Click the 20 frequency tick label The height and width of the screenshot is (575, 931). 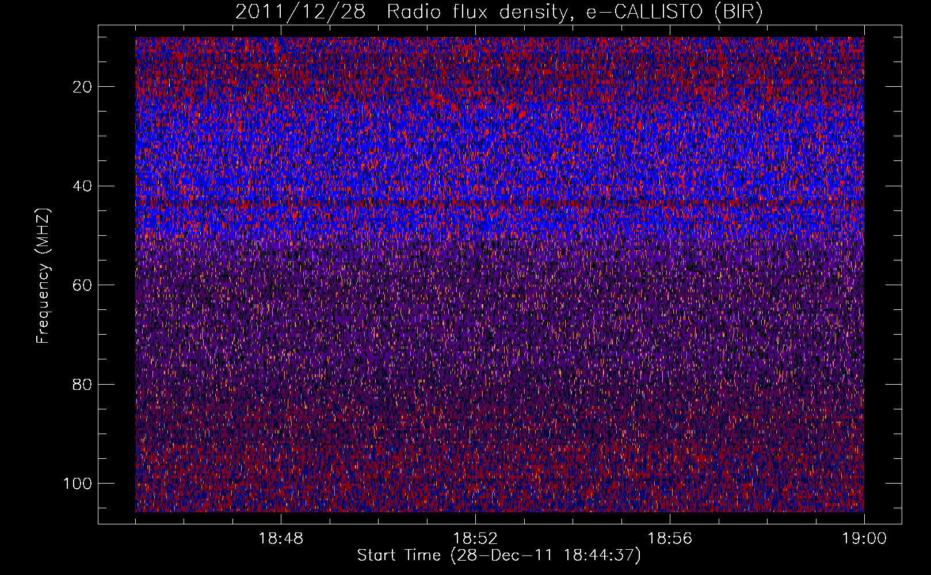(x=83, y=87)
